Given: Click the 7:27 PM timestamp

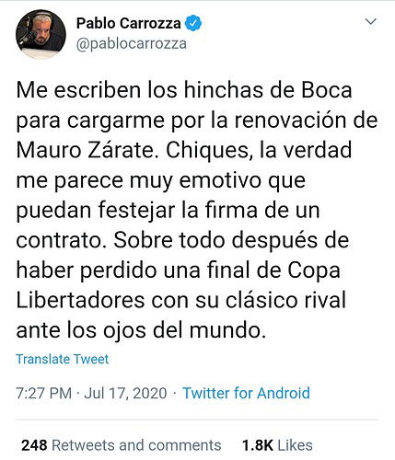Looking at the screenshot, I should point(44,393).
